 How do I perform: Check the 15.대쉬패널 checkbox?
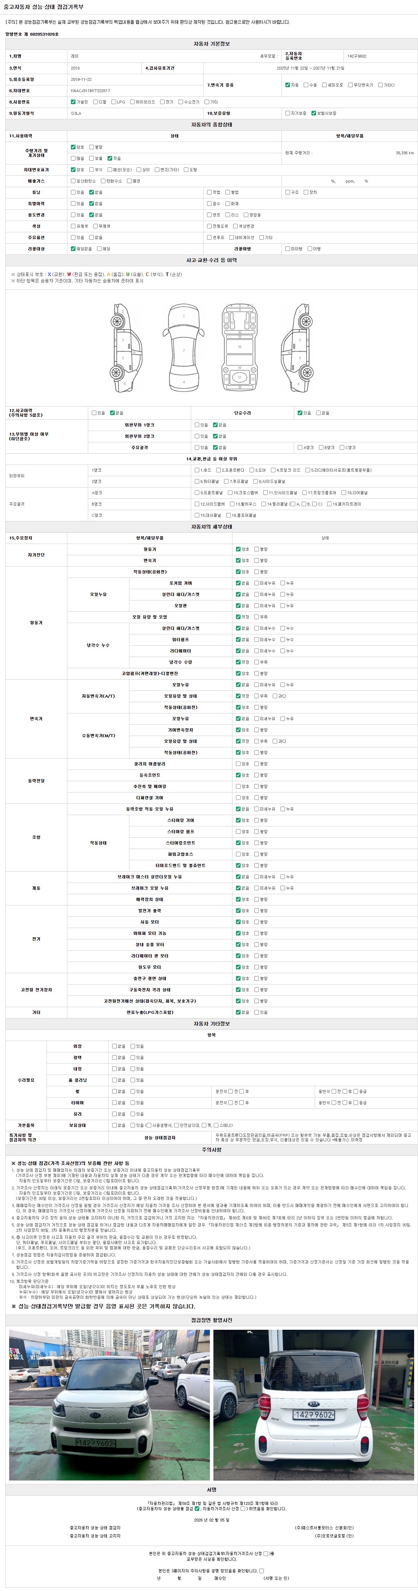[x=197, y=516]
